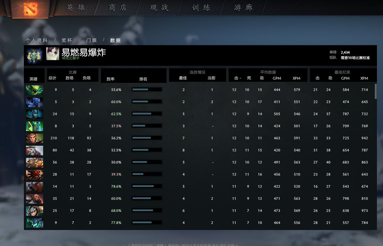The image size is (383, 246).
Task: Open the 训练 (Learn) top menu
Action: click(201, 7)
